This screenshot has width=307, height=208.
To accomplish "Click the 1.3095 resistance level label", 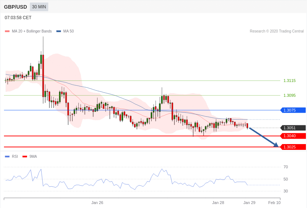I will coord(290,95).
